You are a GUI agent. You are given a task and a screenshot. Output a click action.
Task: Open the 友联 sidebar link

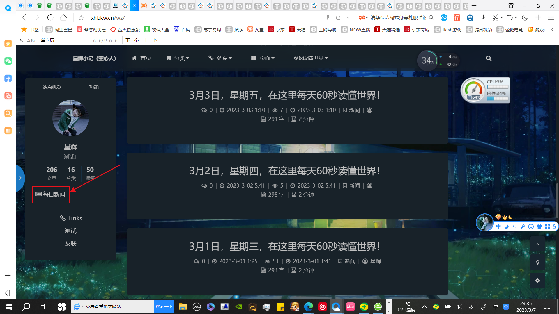(70, 243)
